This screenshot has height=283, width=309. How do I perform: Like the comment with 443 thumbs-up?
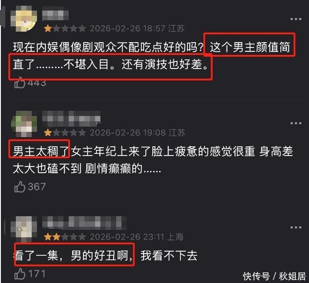[x=20, y=83]
